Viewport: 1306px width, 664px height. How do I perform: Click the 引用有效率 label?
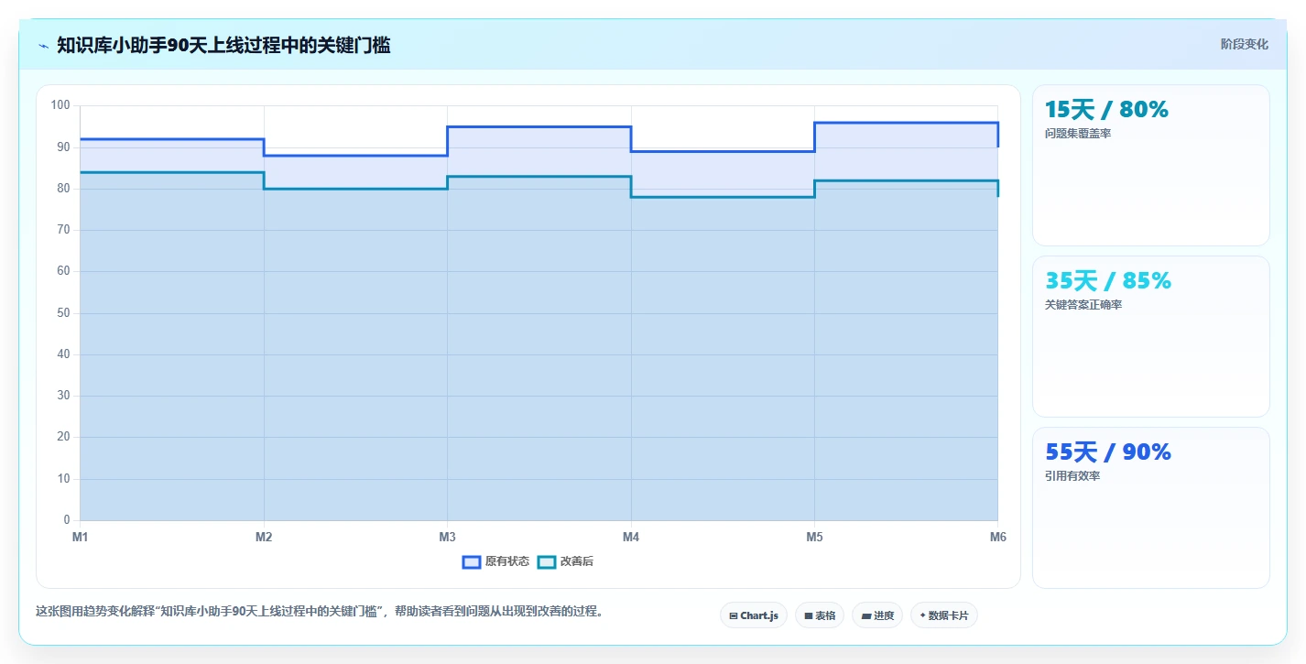(1072, 476)
